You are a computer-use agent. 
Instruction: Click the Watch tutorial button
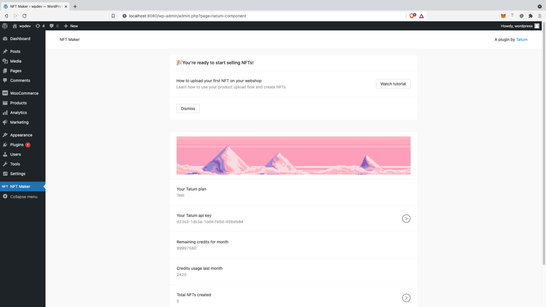pos(393,84)
